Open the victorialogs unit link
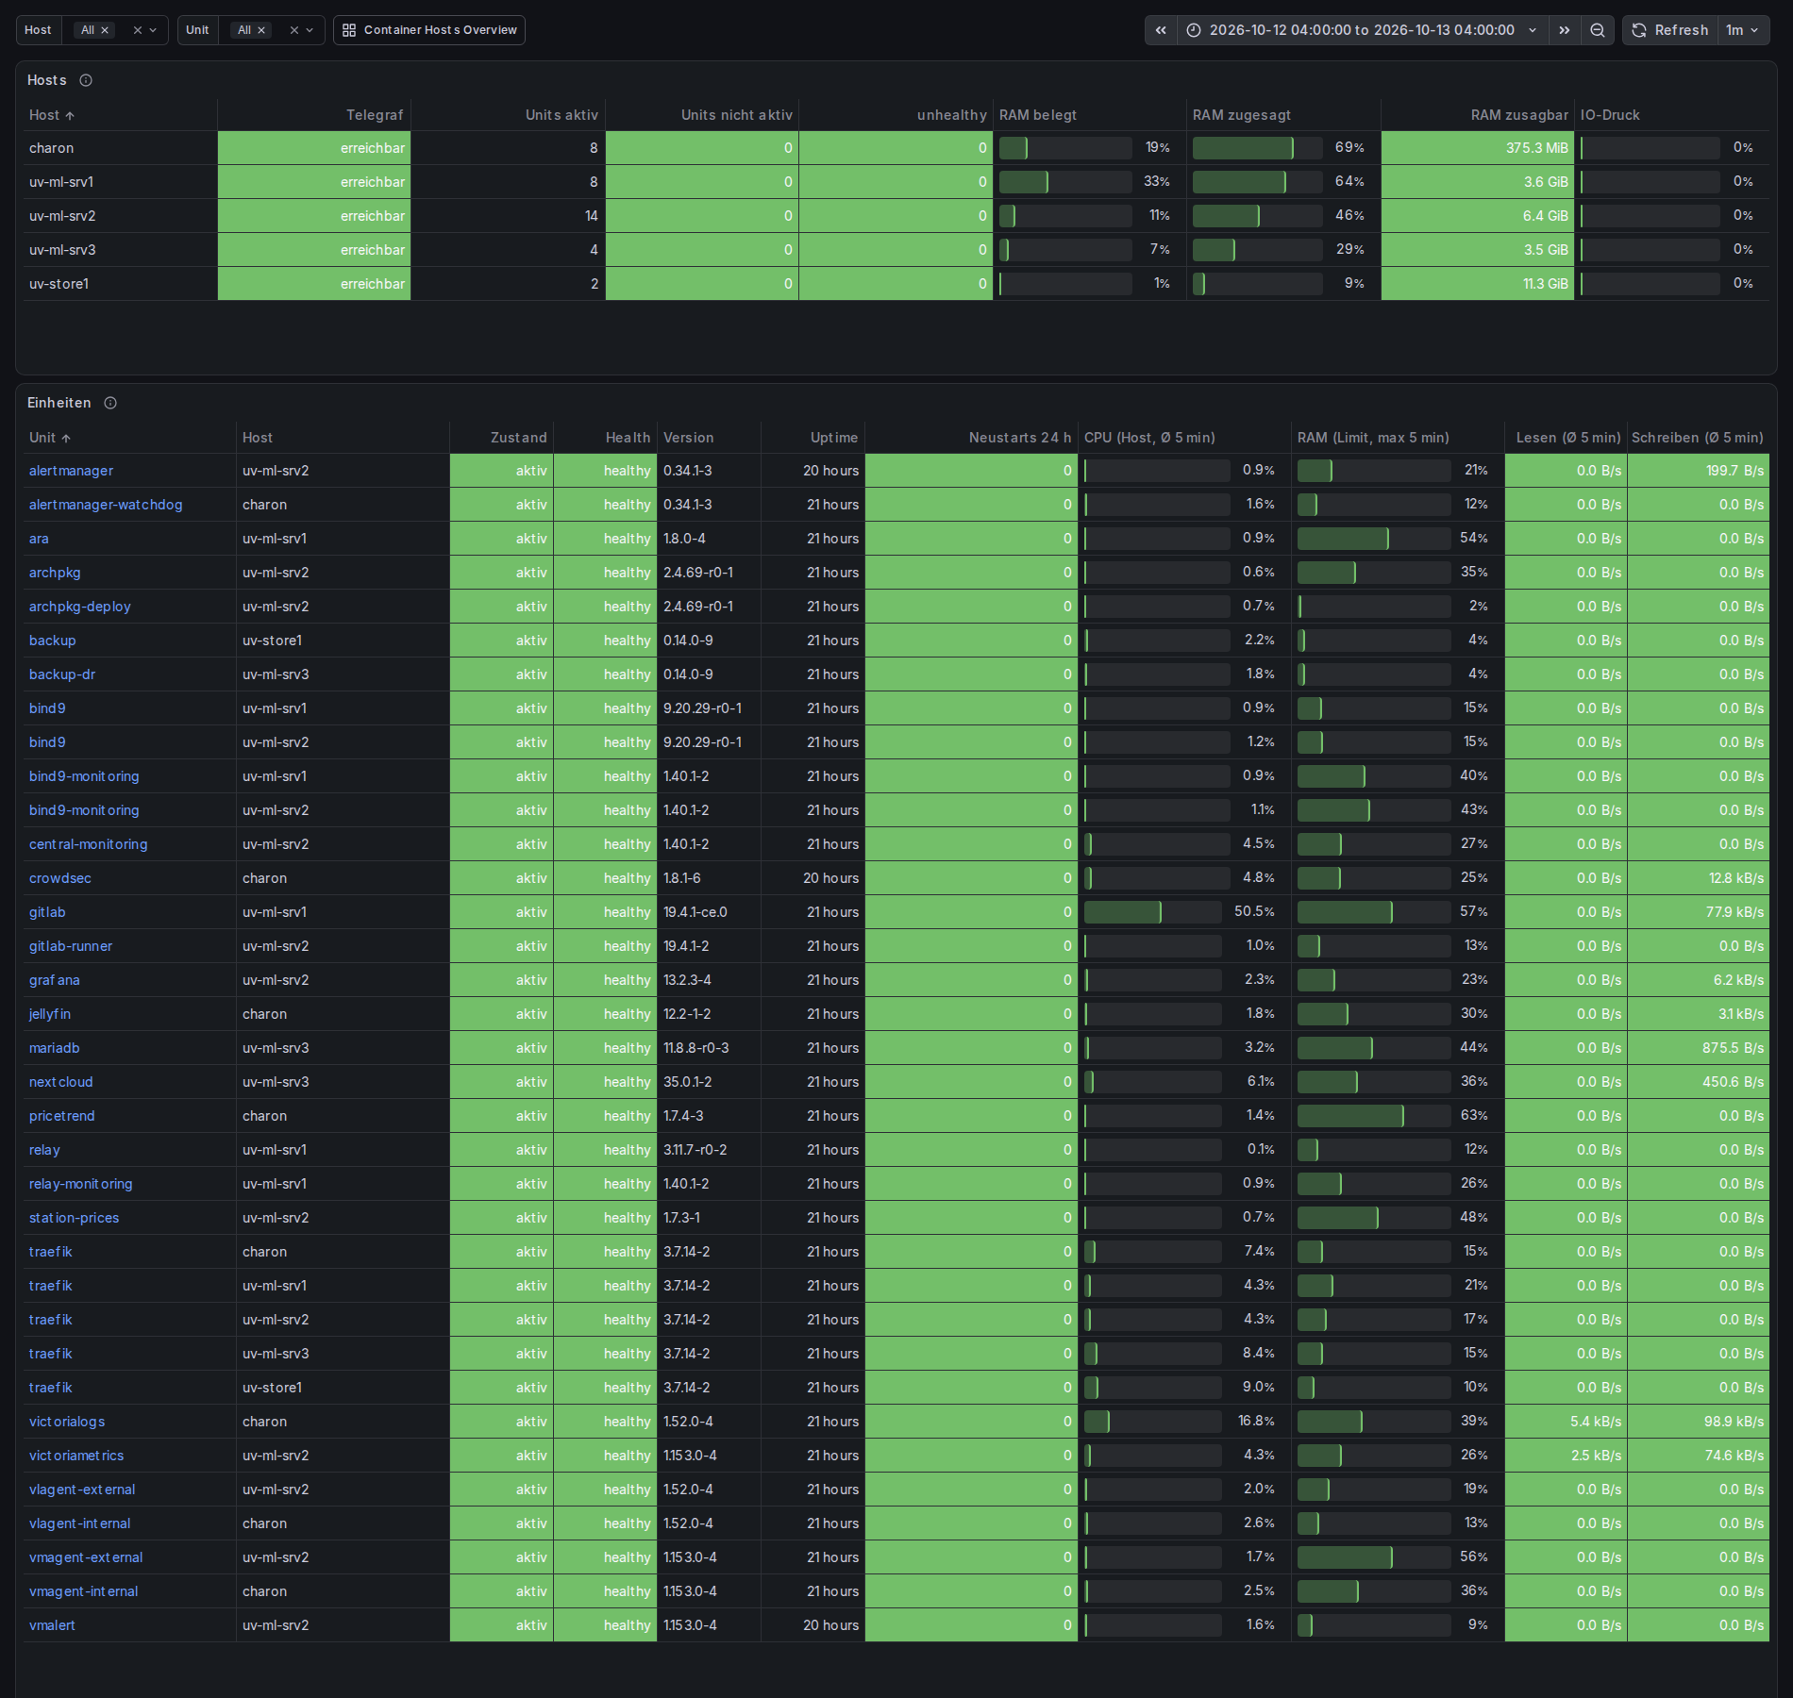 click(67, 1422)
